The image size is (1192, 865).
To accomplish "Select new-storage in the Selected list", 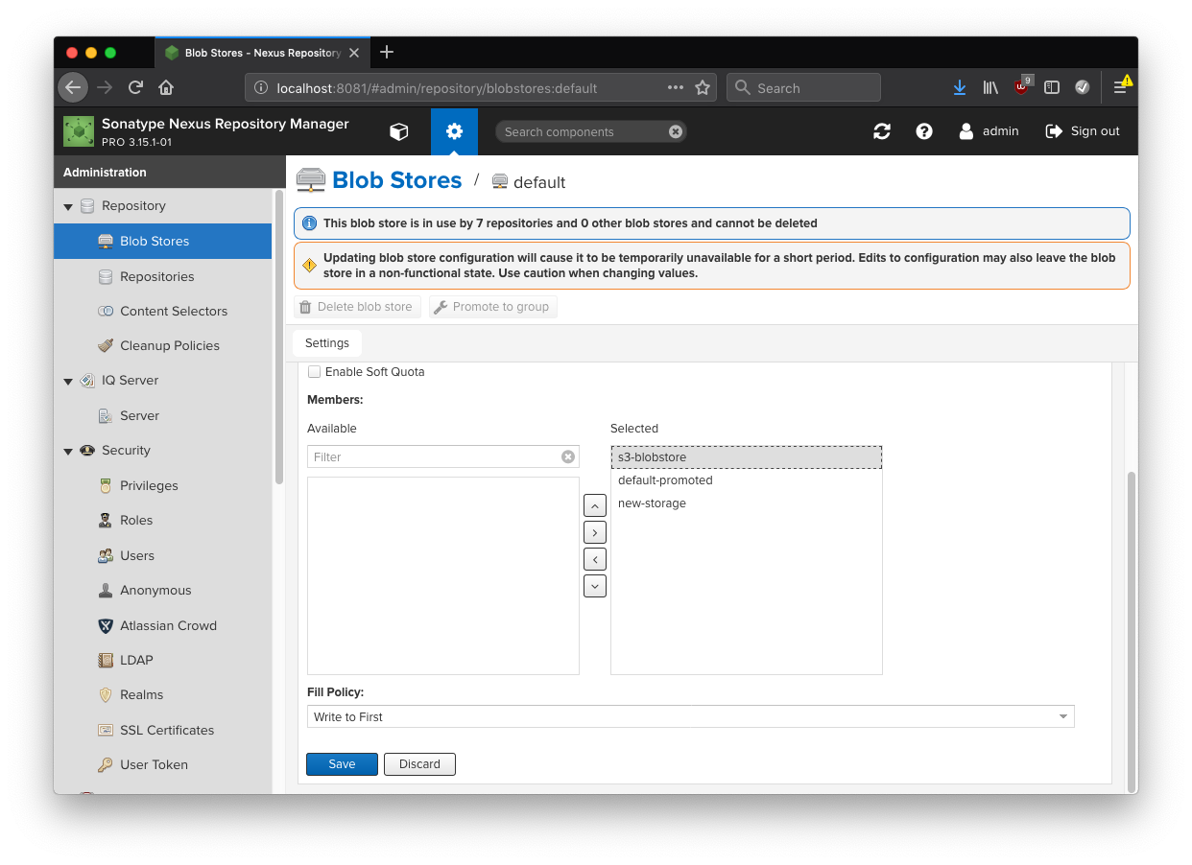I will pyautogui.click(x=746, y=503).
